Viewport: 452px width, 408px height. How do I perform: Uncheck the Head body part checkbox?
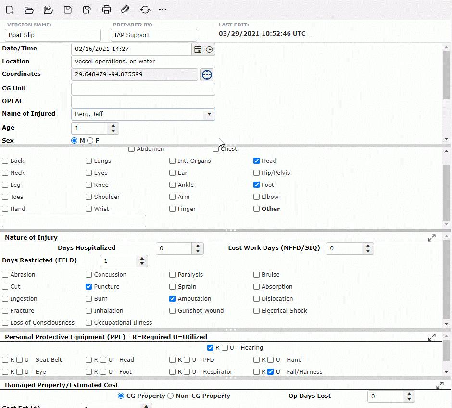[257, 161]
